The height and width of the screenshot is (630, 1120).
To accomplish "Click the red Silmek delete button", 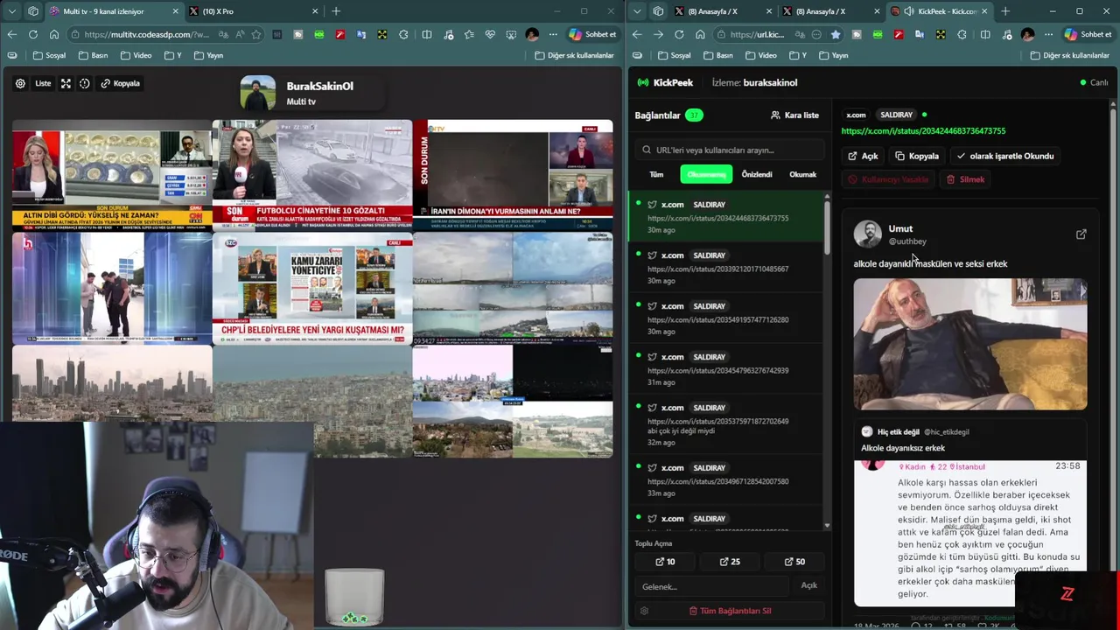I will [x=966, y=179].
